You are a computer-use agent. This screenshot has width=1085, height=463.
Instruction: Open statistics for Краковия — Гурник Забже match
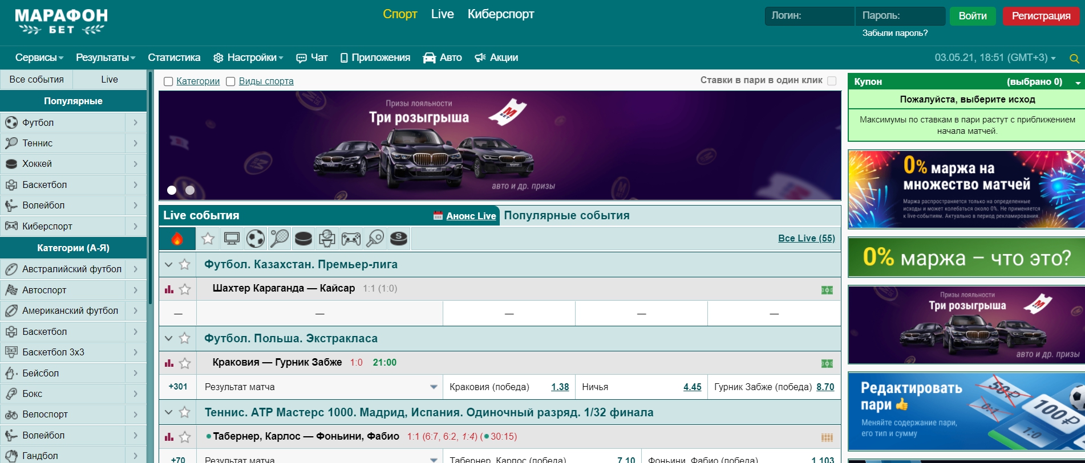(169, 363)
